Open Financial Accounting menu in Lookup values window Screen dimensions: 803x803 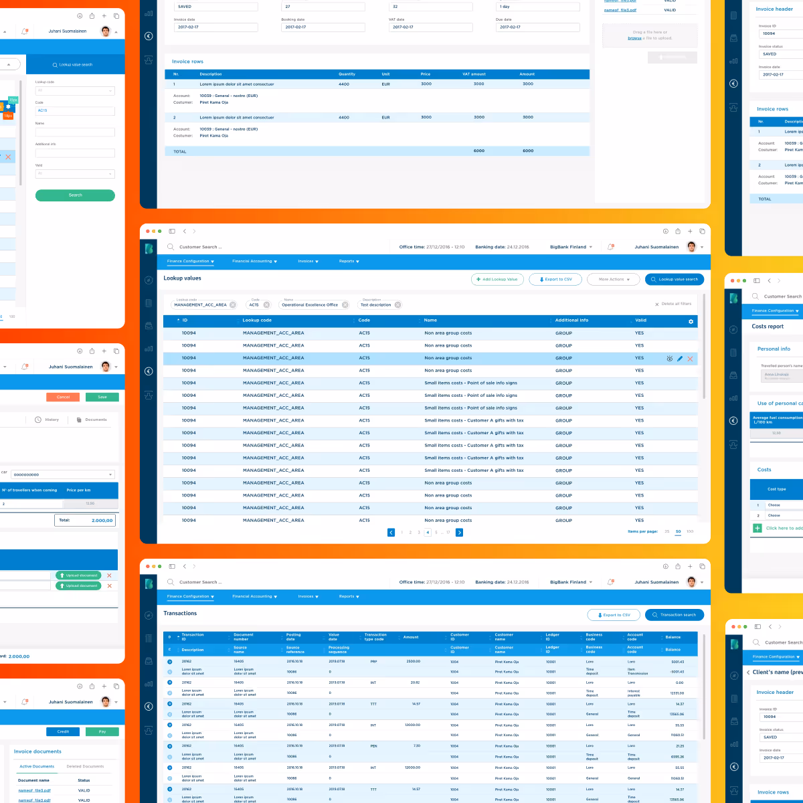click(254, 261)
